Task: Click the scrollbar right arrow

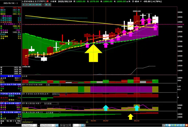Action: pos(164,125)
